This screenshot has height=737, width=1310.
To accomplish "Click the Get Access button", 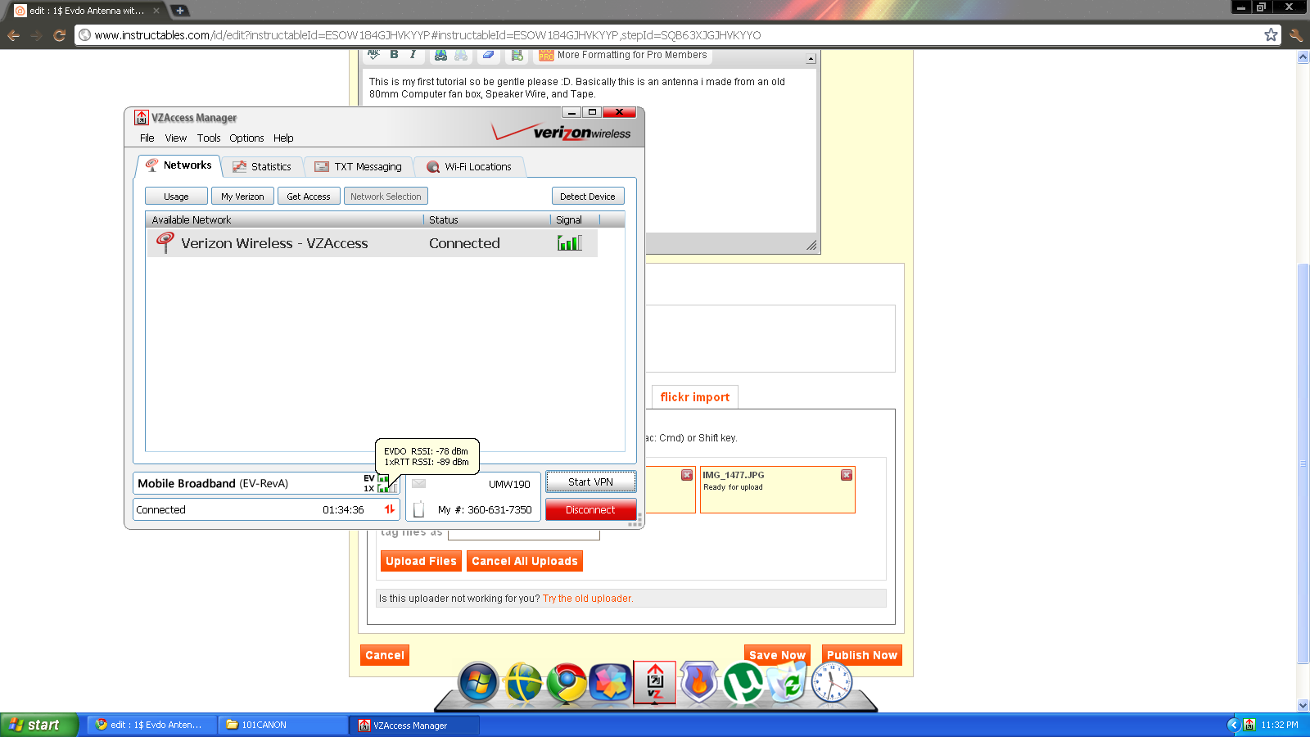I will [x=309, y=197].
